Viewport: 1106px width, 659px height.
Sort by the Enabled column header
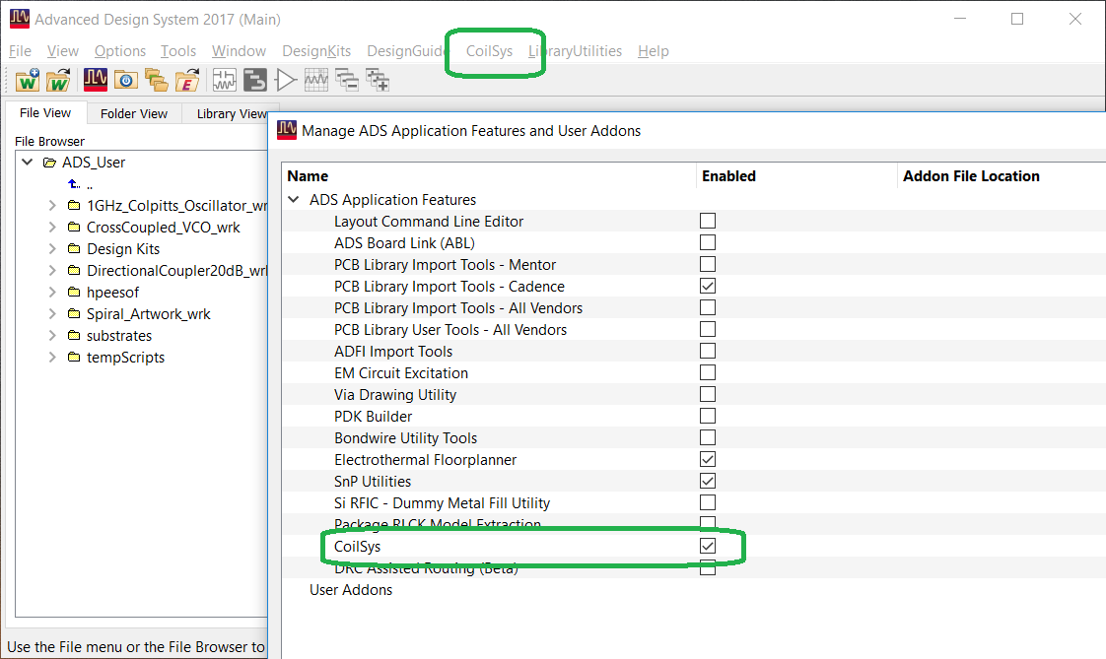click(728, 176)
